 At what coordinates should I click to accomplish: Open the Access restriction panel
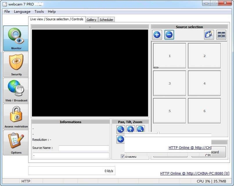point(16,116)
